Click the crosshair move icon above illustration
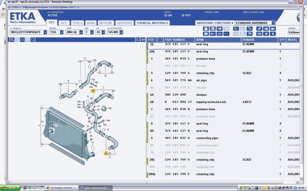 [x=143, y=40]
